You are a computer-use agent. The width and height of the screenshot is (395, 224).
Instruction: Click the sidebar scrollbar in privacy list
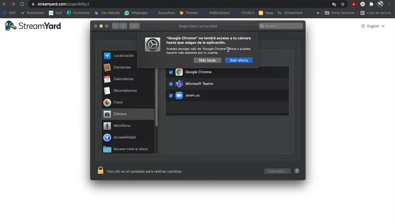(x=157, y=97)
